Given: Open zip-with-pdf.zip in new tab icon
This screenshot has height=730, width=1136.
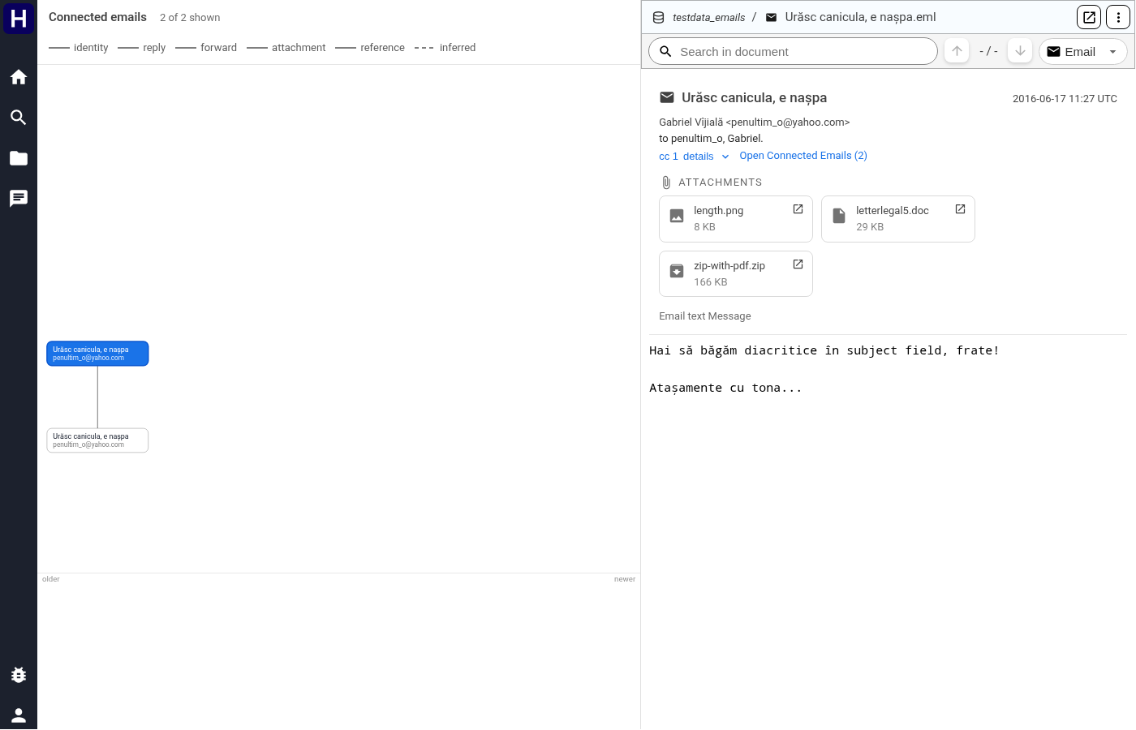Looking at the screenshot, I should [x=798, y=264].
